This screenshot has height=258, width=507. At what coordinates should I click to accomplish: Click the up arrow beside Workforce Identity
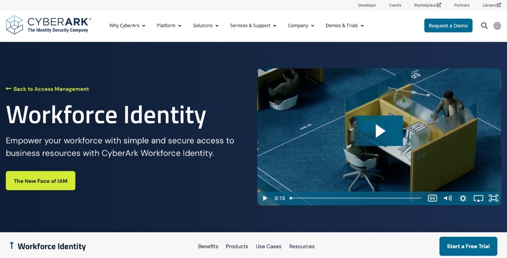click(x=12, y=245)
